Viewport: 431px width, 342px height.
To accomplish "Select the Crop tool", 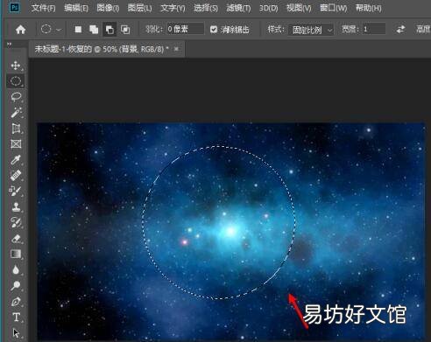I will click(16, 128).
